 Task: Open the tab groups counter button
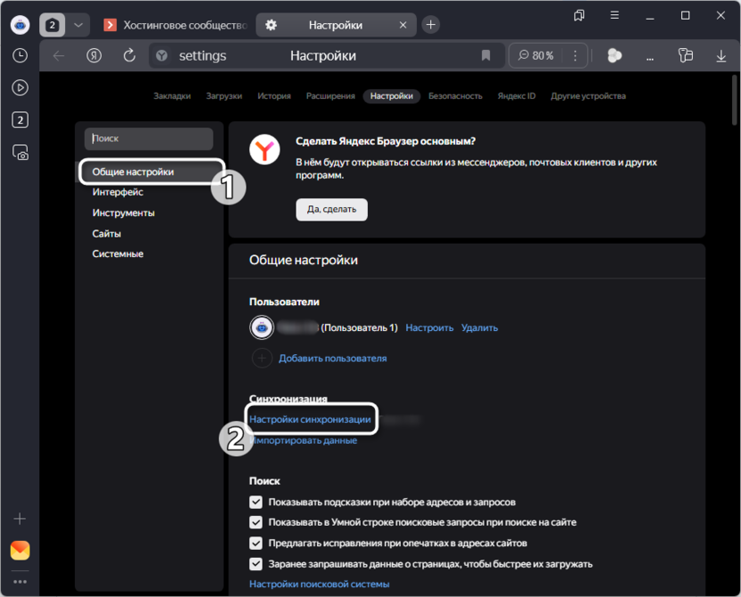pos(52,25)
